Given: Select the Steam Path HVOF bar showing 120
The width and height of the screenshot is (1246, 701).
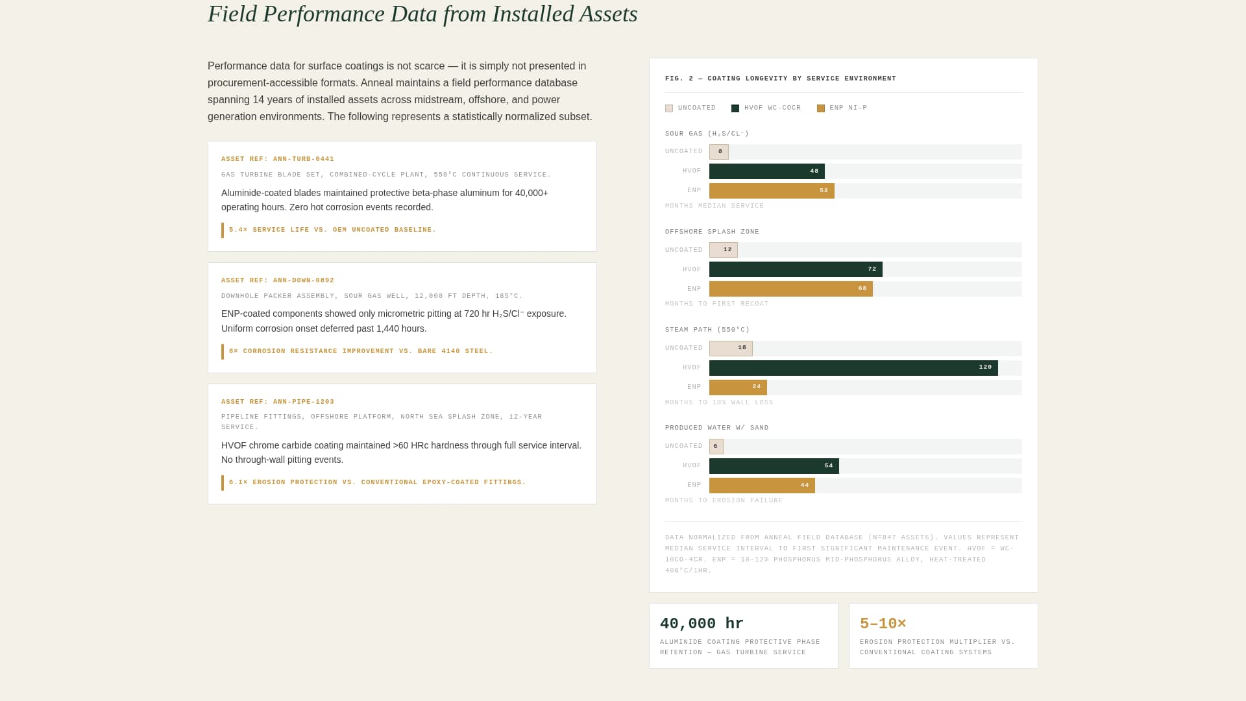Looking at the screenshot, I should [853, 368].
